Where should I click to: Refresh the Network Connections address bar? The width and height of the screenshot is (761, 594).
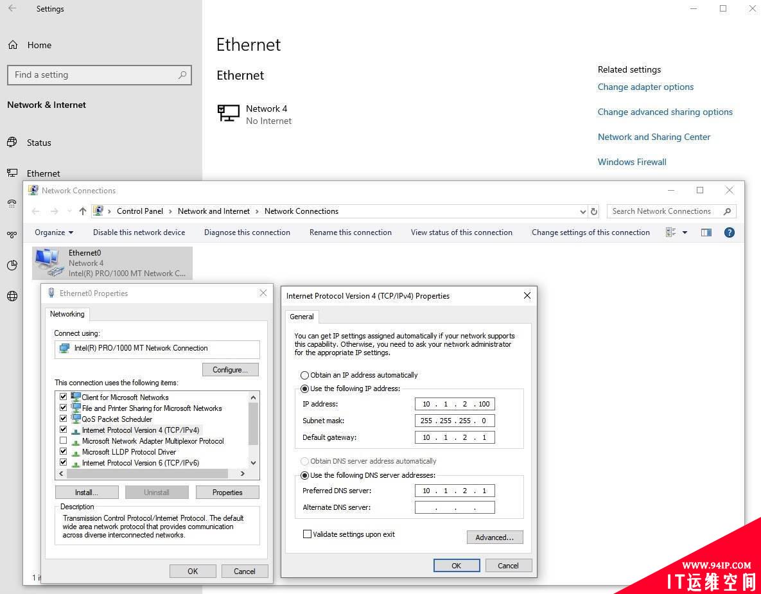click(593, 211)
